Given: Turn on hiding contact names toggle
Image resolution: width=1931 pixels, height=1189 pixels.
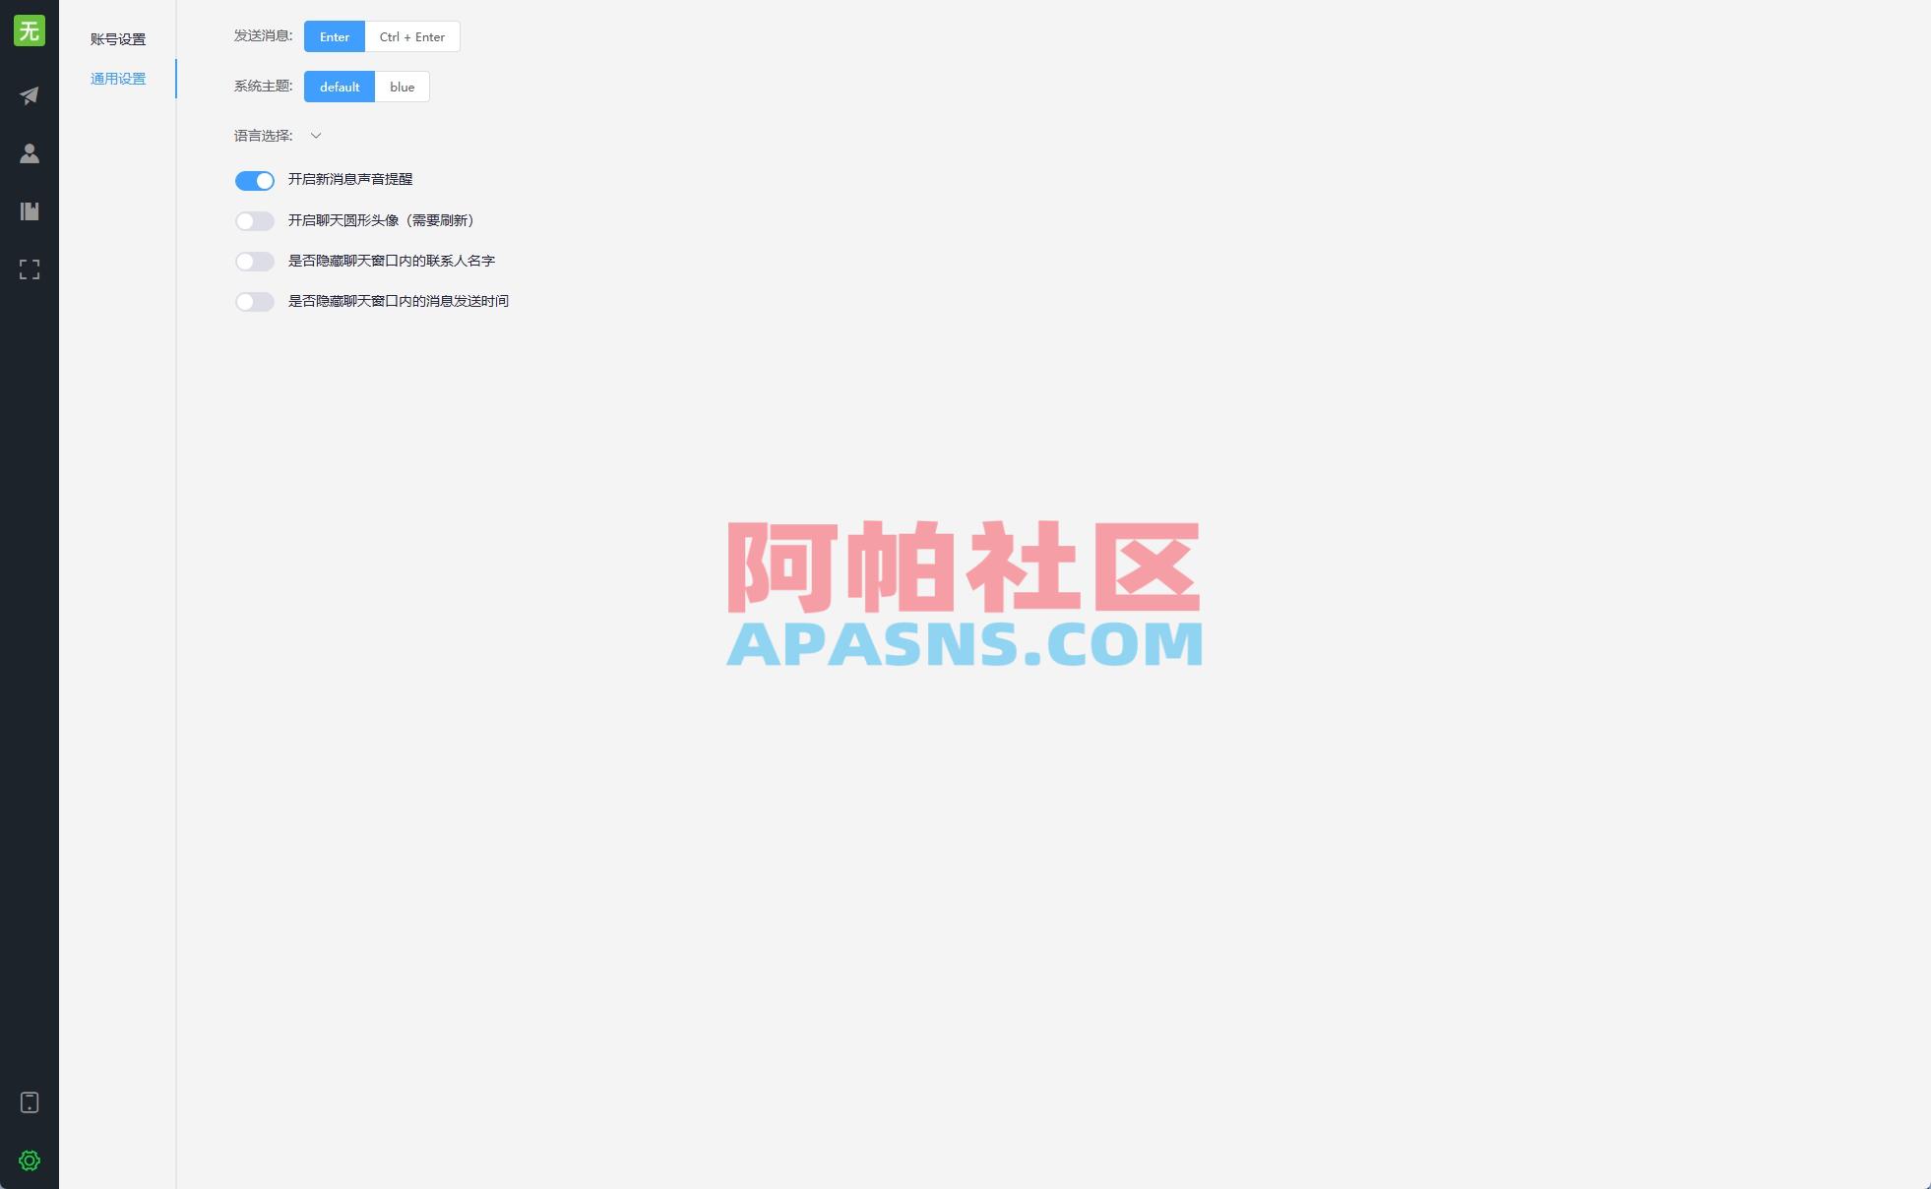Looking at the screenshot, I should [255, 261].
